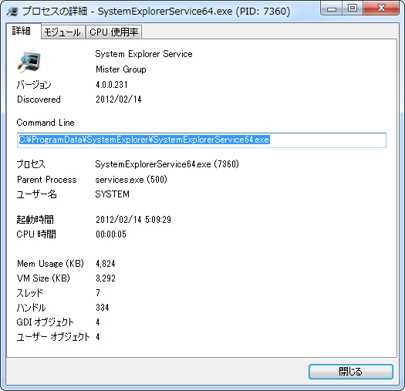Click the 'Mister Group' company name
The image size is (405, 391).
tap(121, 69)
